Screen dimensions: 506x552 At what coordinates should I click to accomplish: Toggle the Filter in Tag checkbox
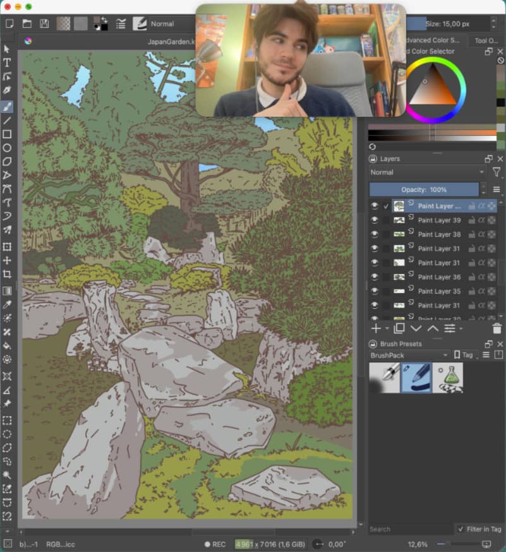coord(461,529)
